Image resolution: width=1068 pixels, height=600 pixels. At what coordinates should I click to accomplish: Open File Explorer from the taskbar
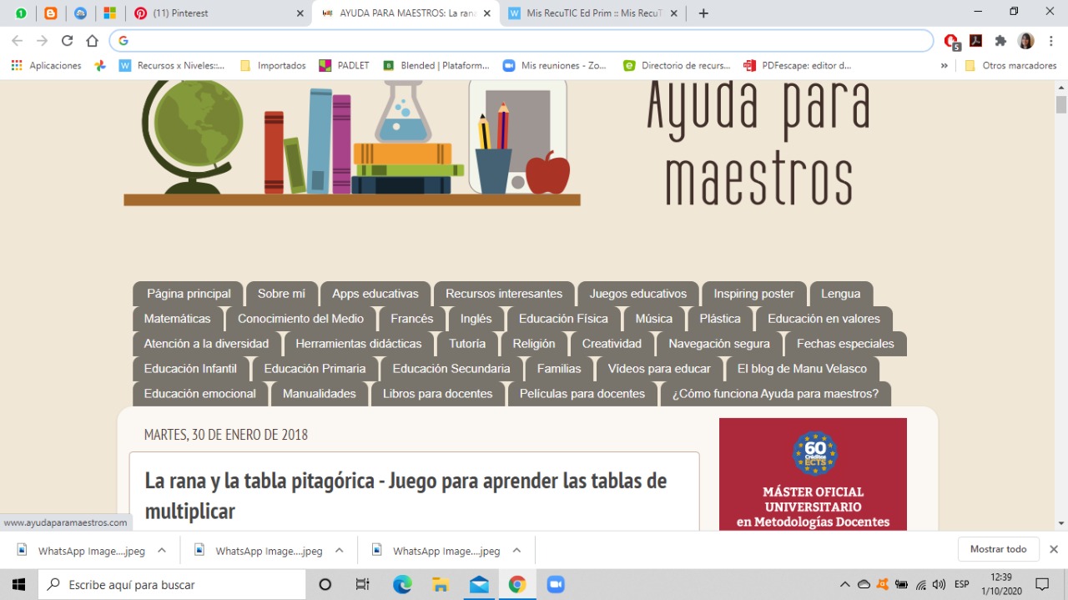(441, 585)
